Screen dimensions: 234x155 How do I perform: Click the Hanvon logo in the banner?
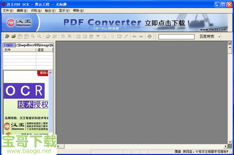click(19, 23)
